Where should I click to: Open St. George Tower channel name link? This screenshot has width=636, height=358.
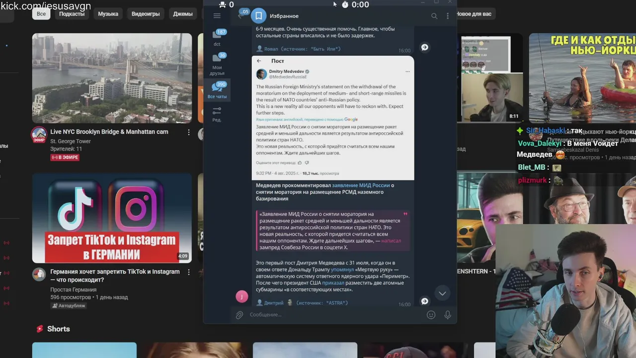click(71, 141)
